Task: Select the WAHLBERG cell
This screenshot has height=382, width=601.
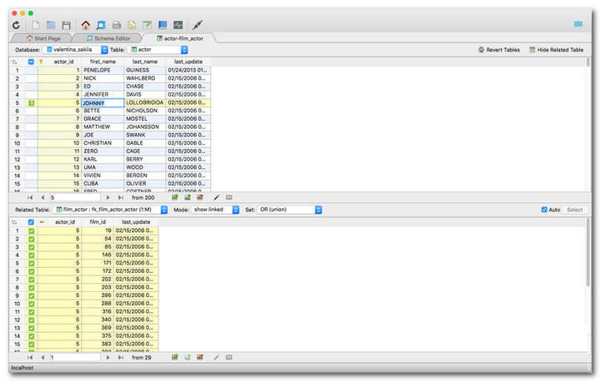Action: [145, 78]
